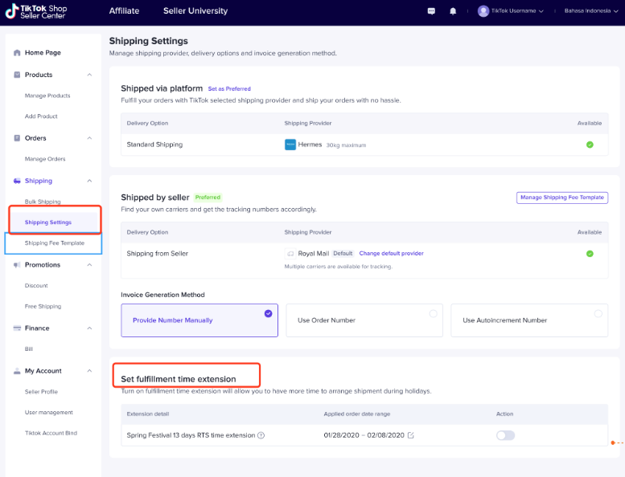Toggle Spring Festival fulfillment time extension
Viewport: 625px width, 477px height.
(505, 435)
